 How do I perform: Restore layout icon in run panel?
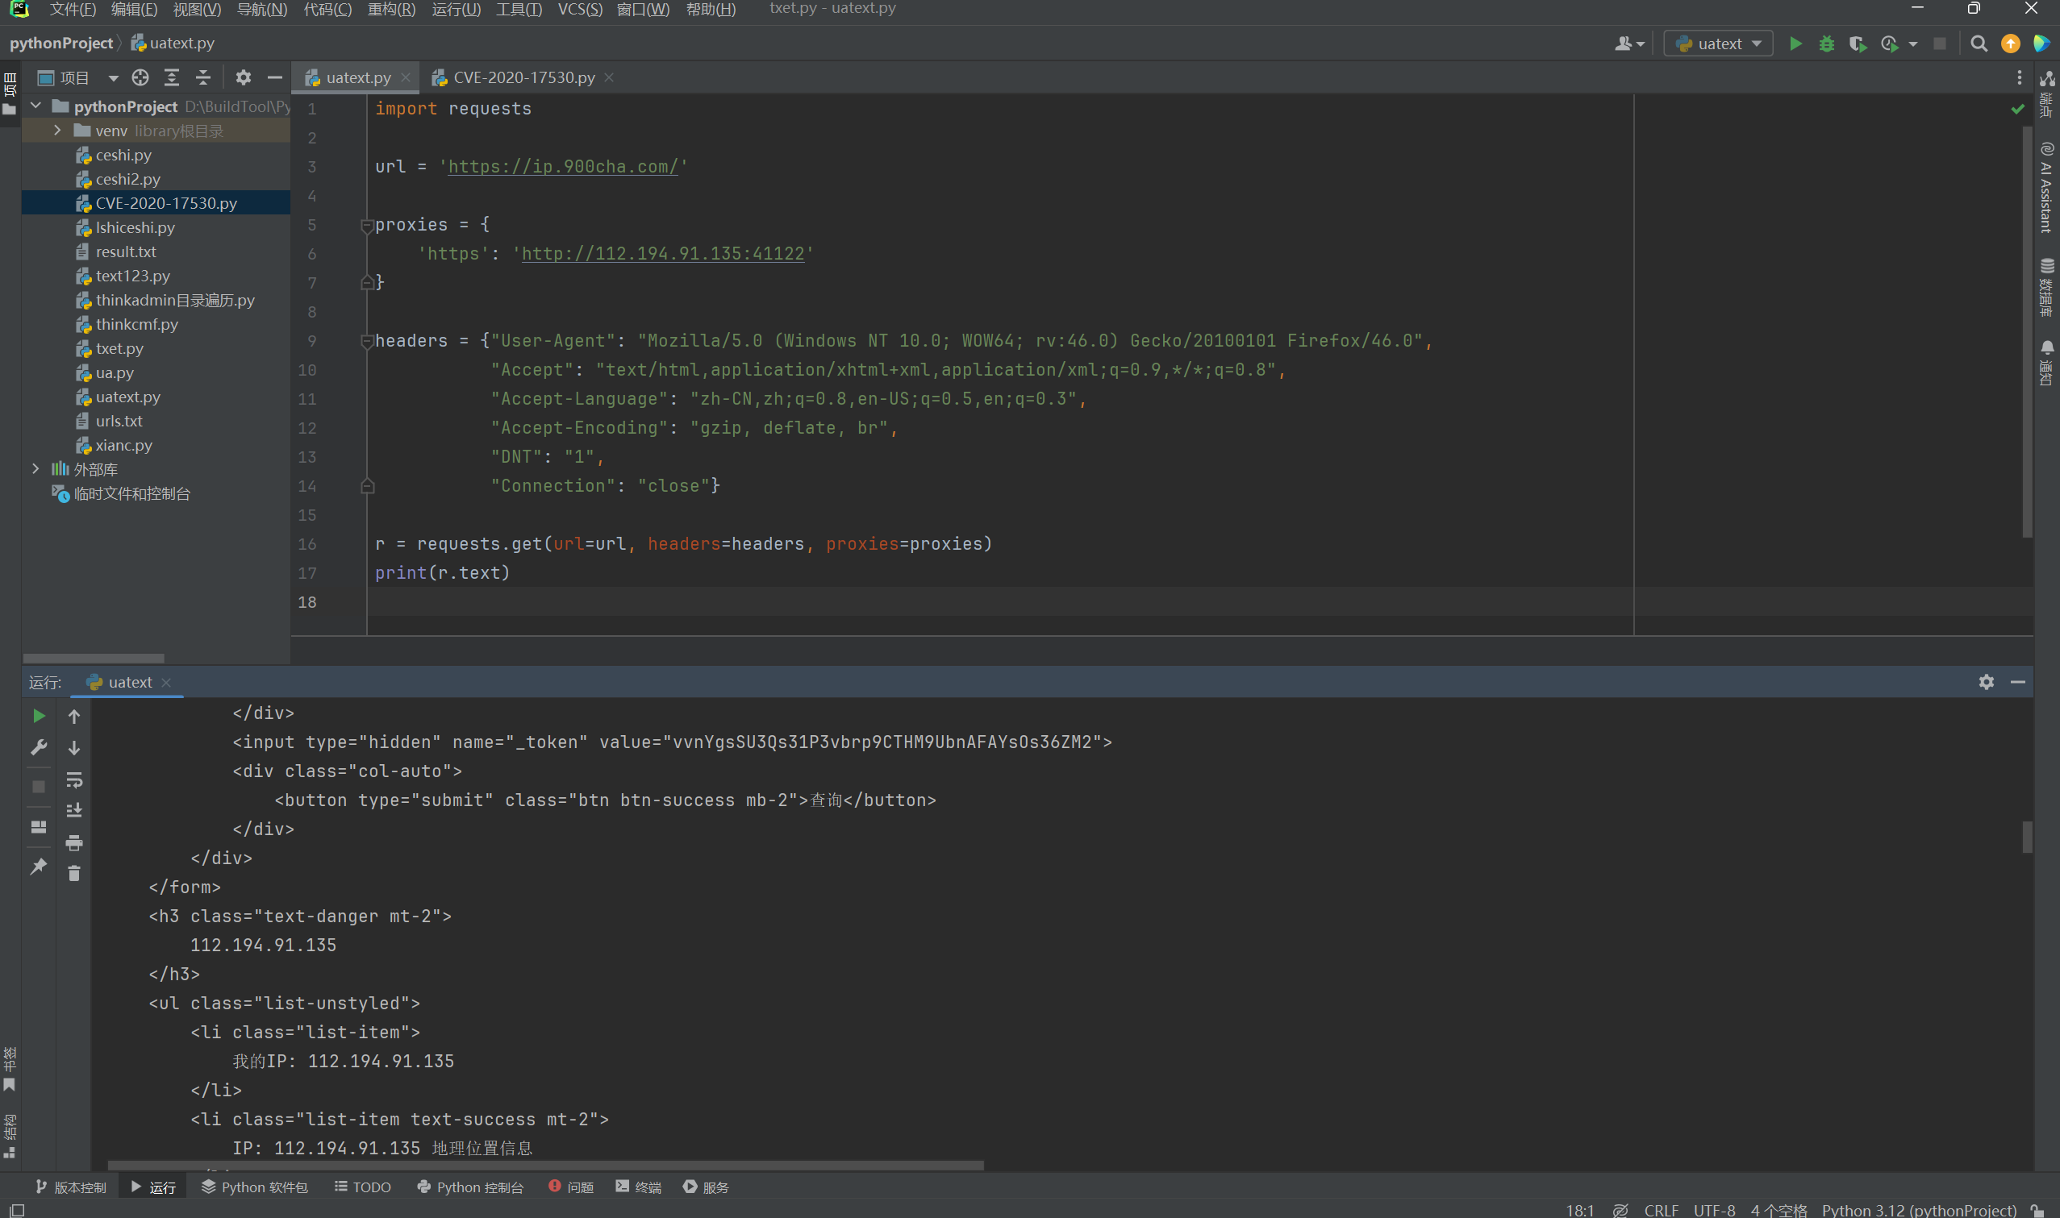(x=39, y=826)
